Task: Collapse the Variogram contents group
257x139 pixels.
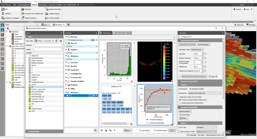Action: (x=66, y=92)
